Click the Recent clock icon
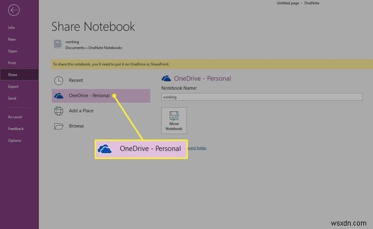373x229 pixels. 59,81
